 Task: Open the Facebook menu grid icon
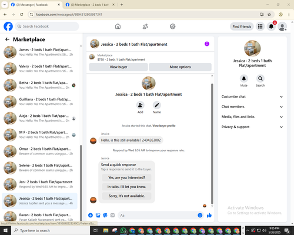pos(260,26)
